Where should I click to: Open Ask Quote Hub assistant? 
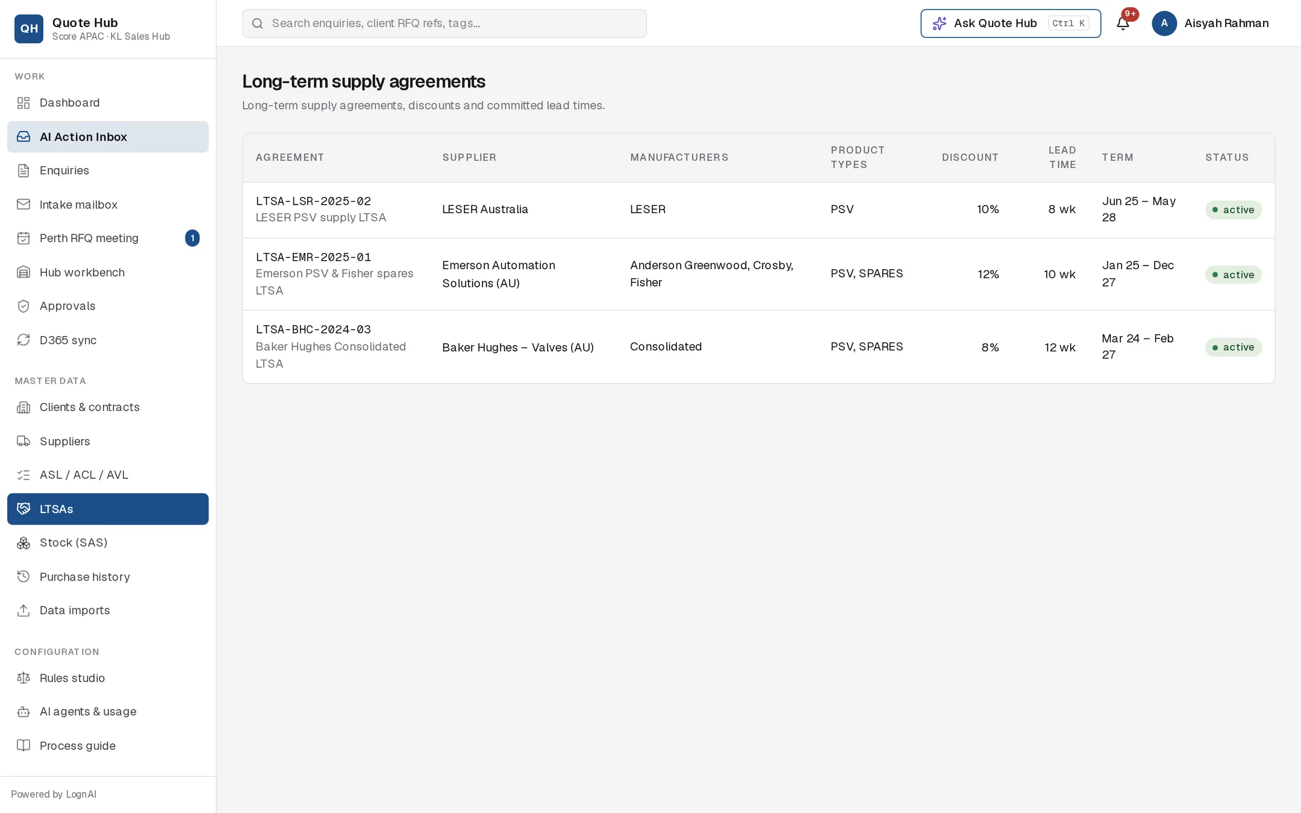click(1011, 23)
